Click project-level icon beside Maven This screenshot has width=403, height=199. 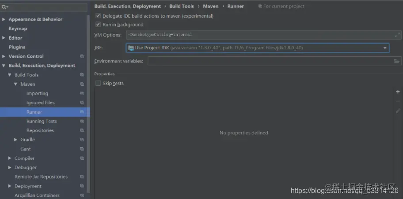[x=82, y=84]
